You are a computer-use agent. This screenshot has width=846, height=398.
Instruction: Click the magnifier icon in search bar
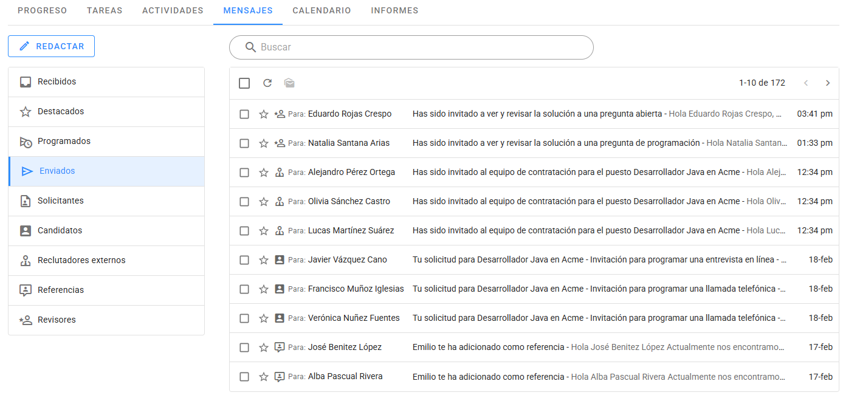click(250, 47)
